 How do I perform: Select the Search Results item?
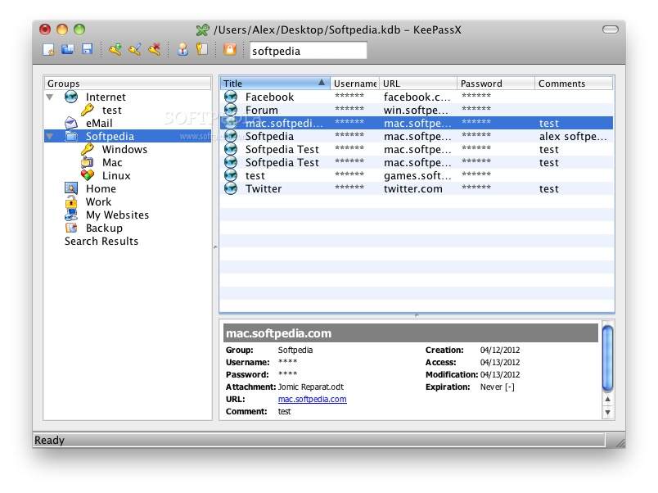(x=101, y=242)
